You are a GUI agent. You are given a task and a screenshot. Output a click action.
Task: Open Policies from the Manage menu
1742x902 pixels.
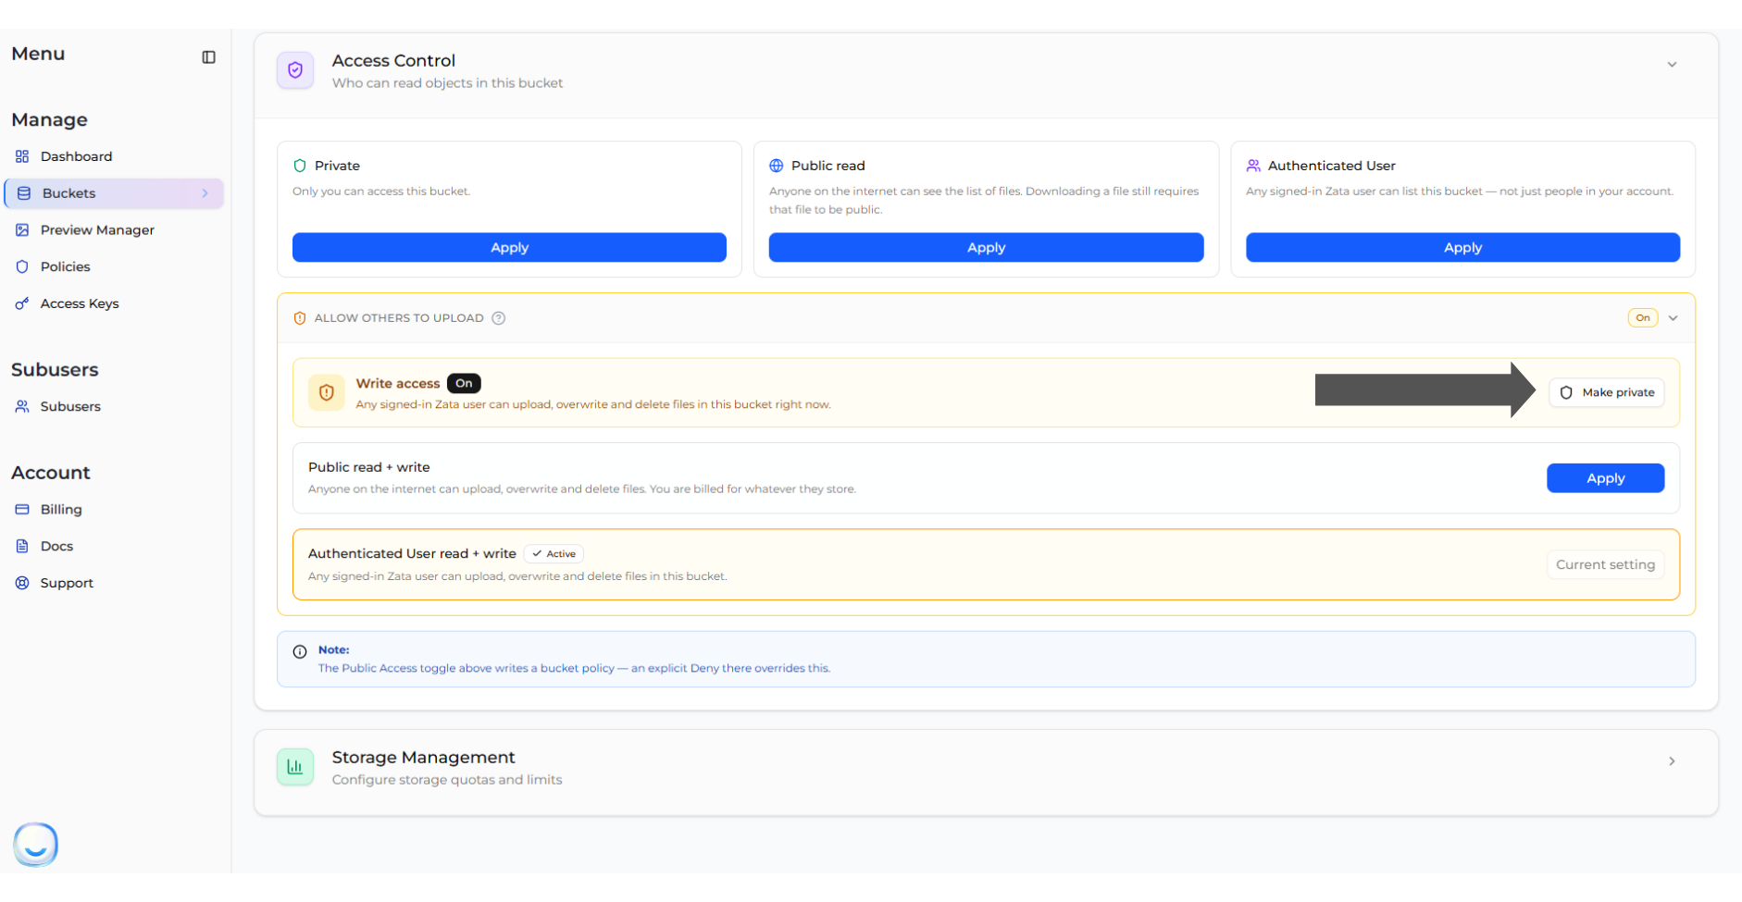pyautogui.click(x=115, y=266)
